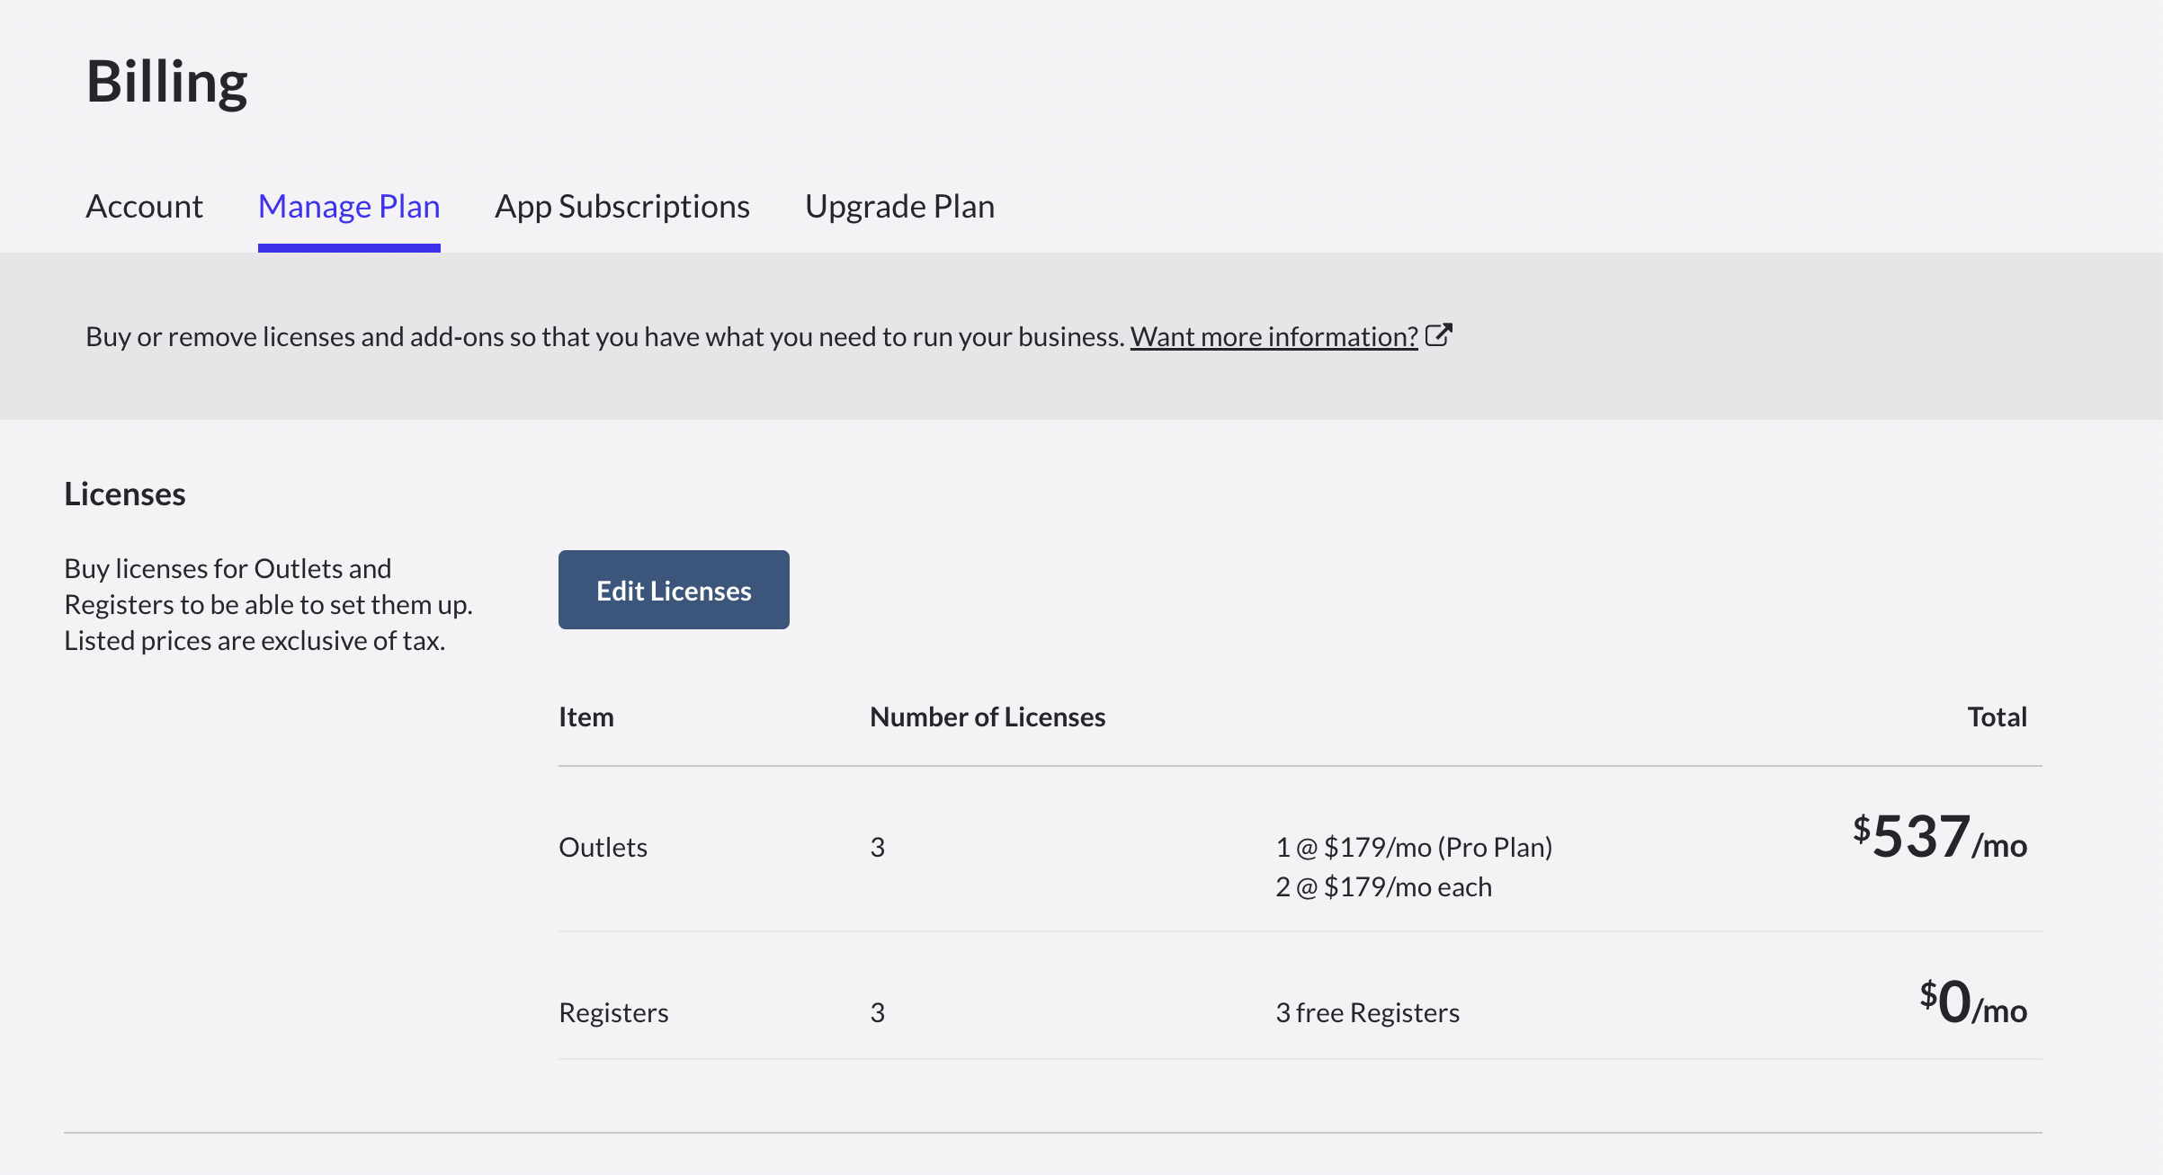Click the Licenses section heading

(x=125, y=494)
